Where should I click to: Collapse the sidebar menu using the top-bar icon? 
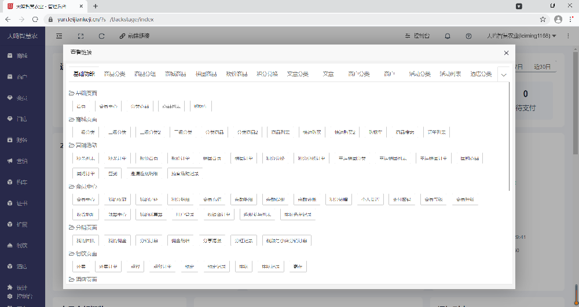(59, 36)
